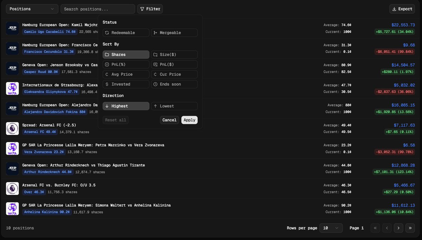Toggle the Mergeable status filter

(174, 33)
